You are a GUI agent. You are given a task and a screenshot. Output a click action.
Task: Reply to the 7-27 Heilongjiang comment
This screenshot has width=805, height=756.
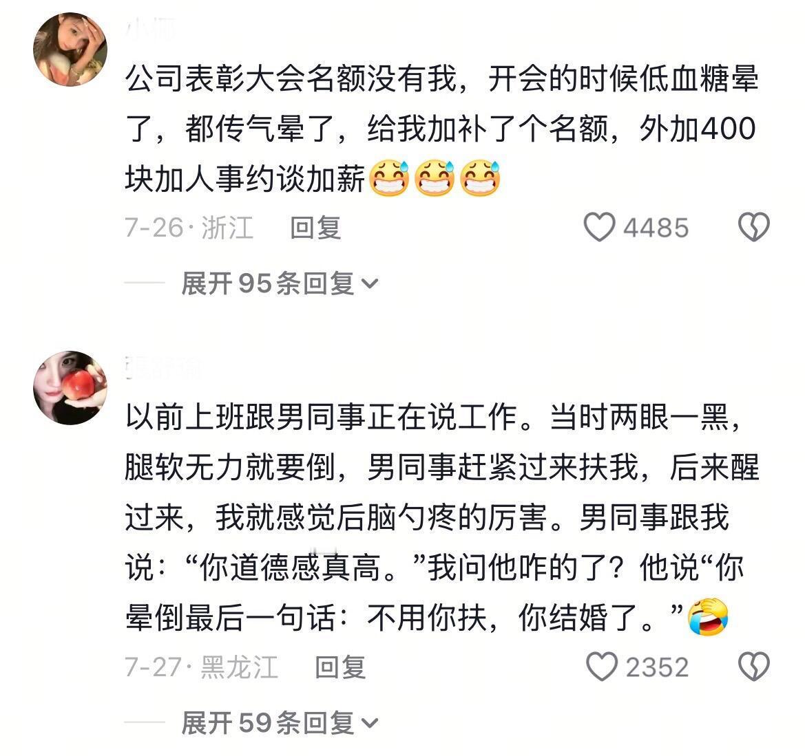(340, 667)
